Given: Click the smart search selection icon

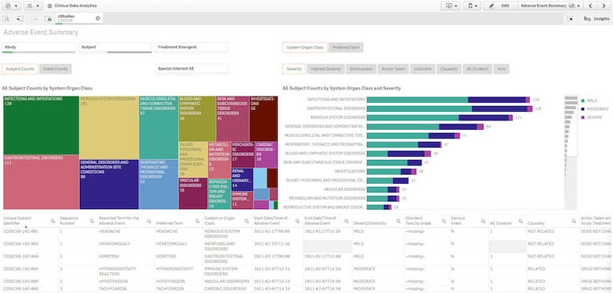Looking at the screenshot, I should (6, 19).
